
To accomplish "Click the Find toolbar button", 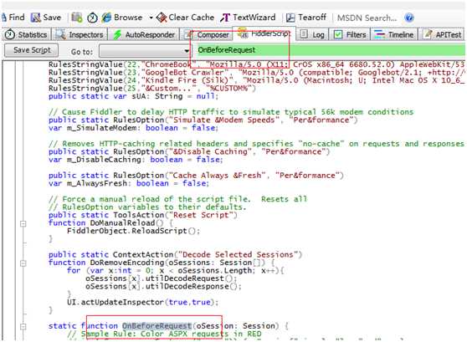I will (x=13, y=18).
